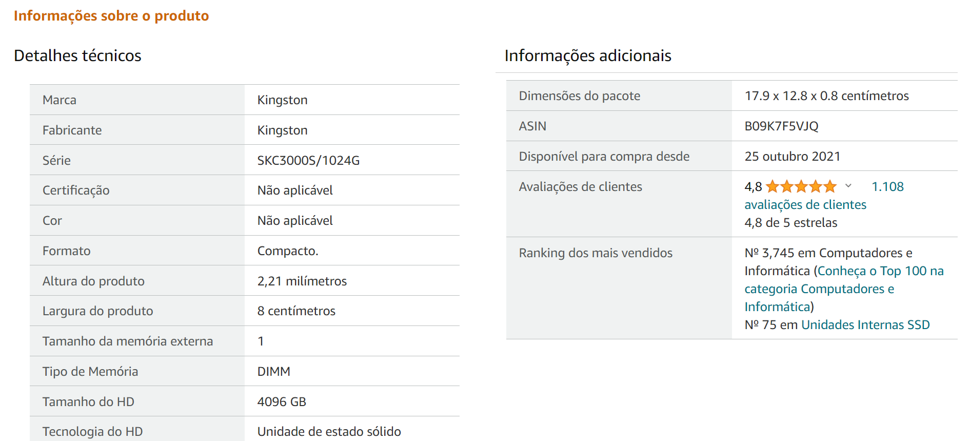Viewport: 970px width, 441px height.
Task: Click the Dimensões do pacote value
Action: click(x=826, y=96)
